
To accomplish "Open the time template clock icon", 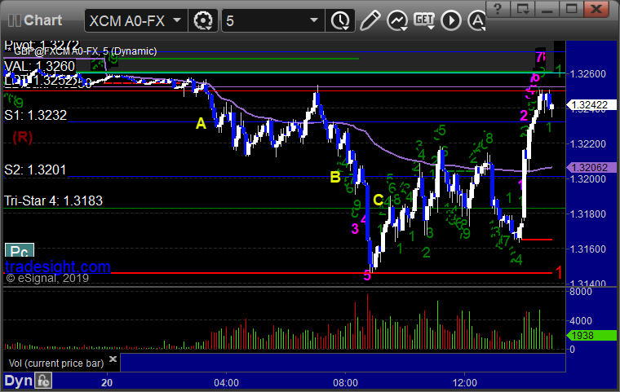I will (339, 20).
